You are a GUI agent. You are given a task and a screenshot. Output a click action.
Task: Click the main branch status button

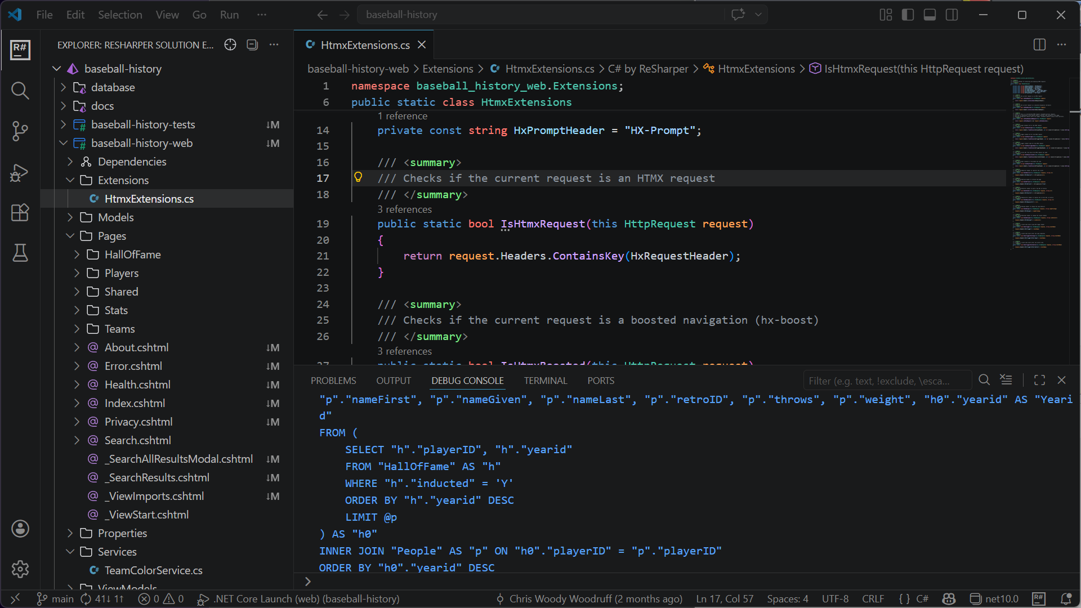point(56,599)
